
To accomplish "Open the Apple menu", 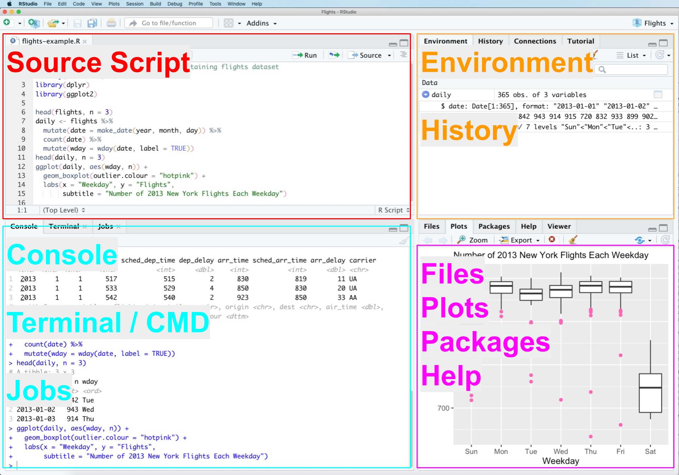I will 9,4.
